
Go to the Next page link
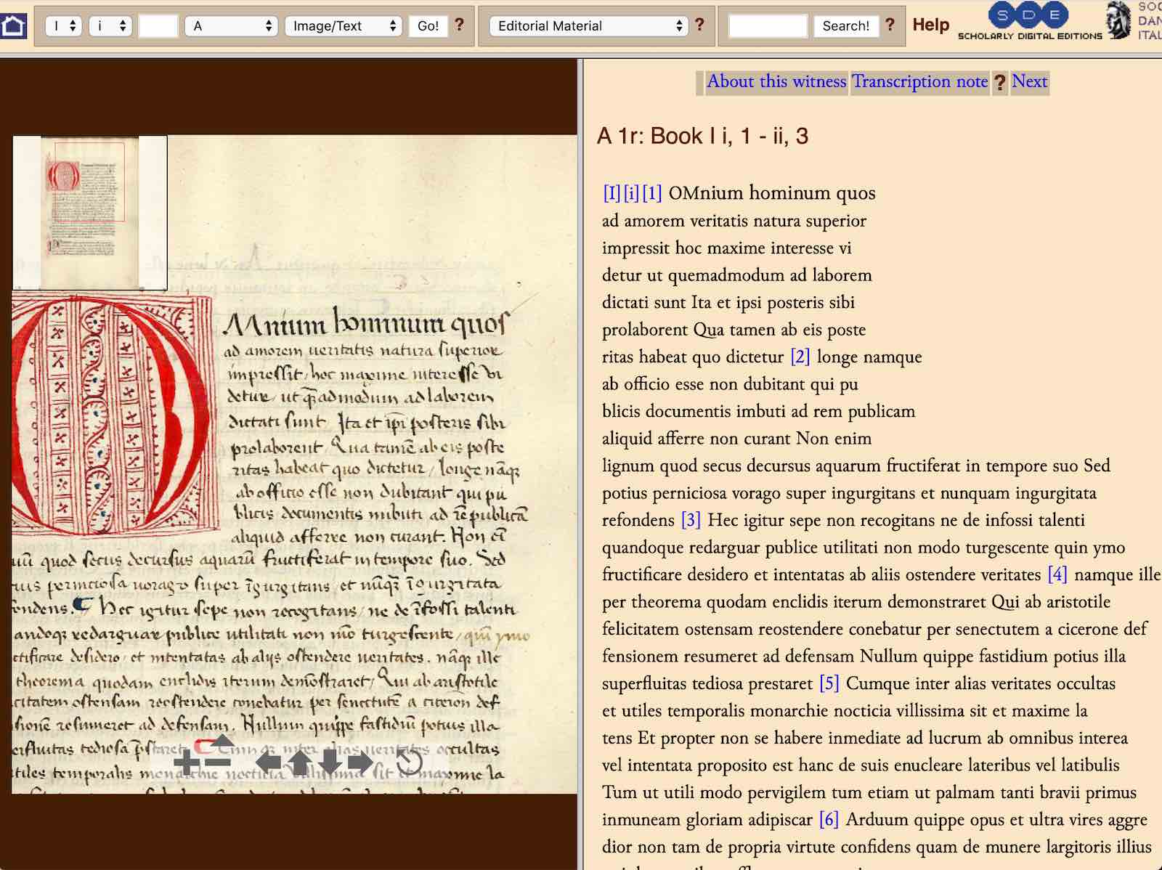pyautogui.click(x=1030, y=81)
